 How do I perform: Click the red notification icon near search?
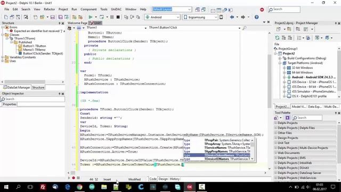262,10
